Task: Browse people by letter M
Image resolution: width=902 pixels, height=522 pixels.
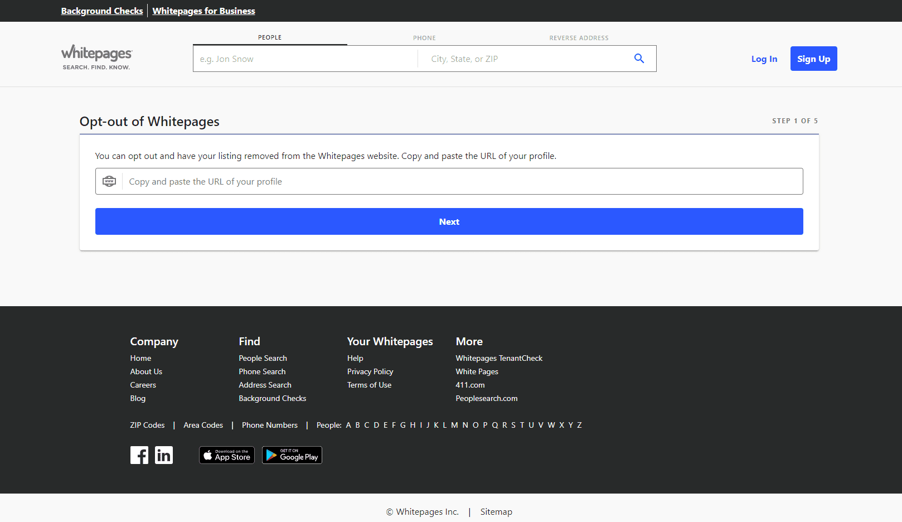Action: point(454,425)
